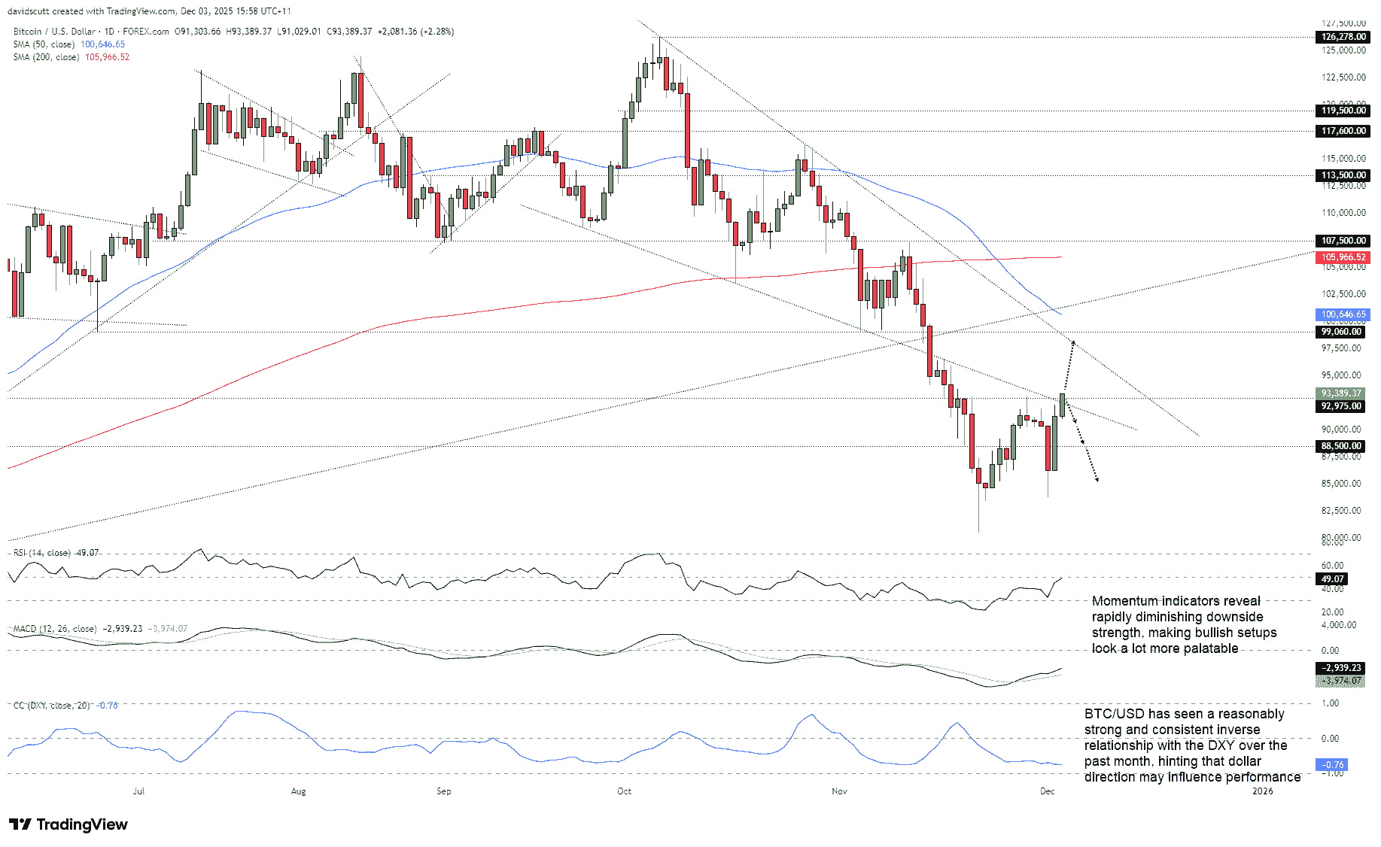Select the Nov label on the time axis
Image resolution: width=1381 pixels, height=847 pixels.
839,791
